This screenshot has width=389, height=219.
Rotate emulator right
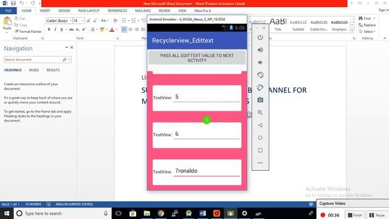click(260, 88)
